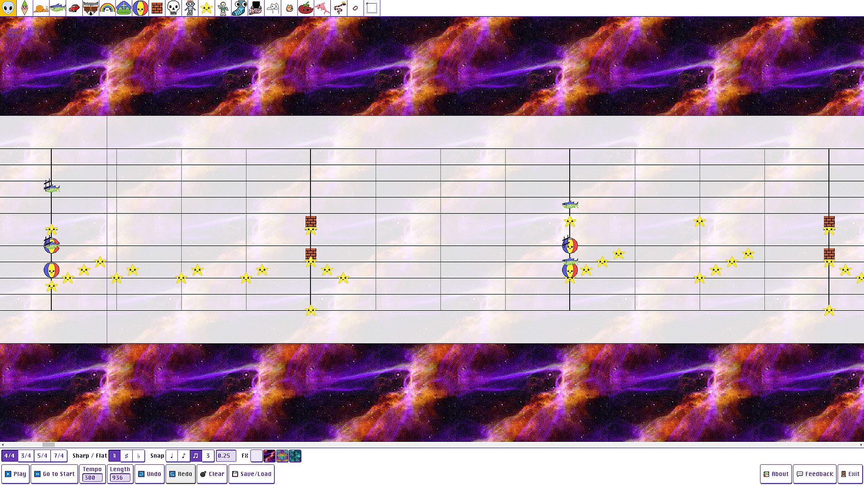Choose the ice cream cone instrument
Screen dimensions: 864x485
click(25, 8)
